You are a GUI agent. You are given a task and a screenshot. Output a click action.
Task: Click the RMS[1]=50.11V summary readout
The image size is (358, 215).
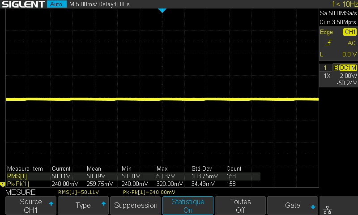pos(78,192)
